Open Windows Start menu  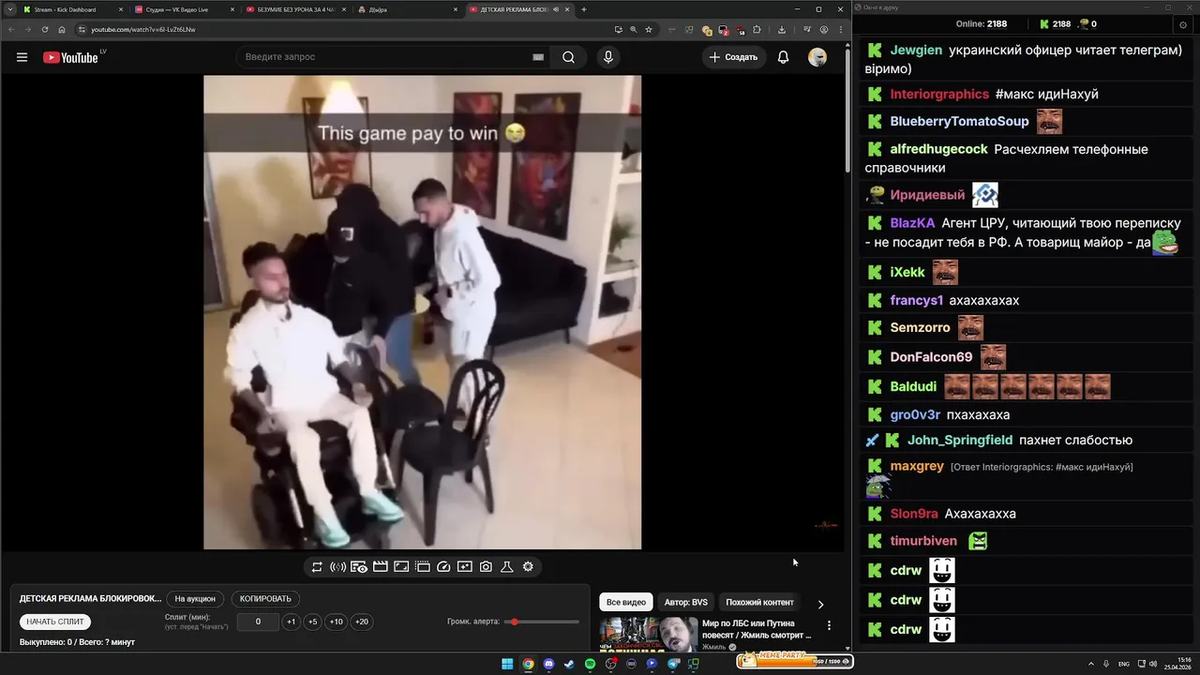click(x=507, y=664)
